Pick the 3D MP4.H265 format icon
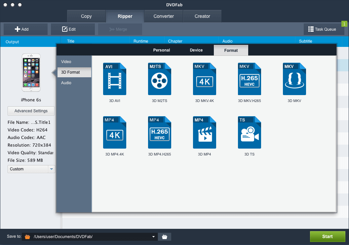Viewport: 349px width, 245px height. point(160,132)
